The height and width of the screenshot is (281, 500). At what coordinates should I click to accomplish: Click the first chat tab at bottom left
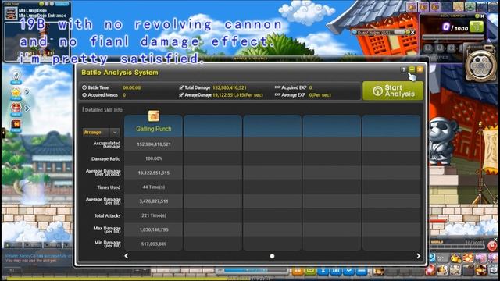pos(14,245)
